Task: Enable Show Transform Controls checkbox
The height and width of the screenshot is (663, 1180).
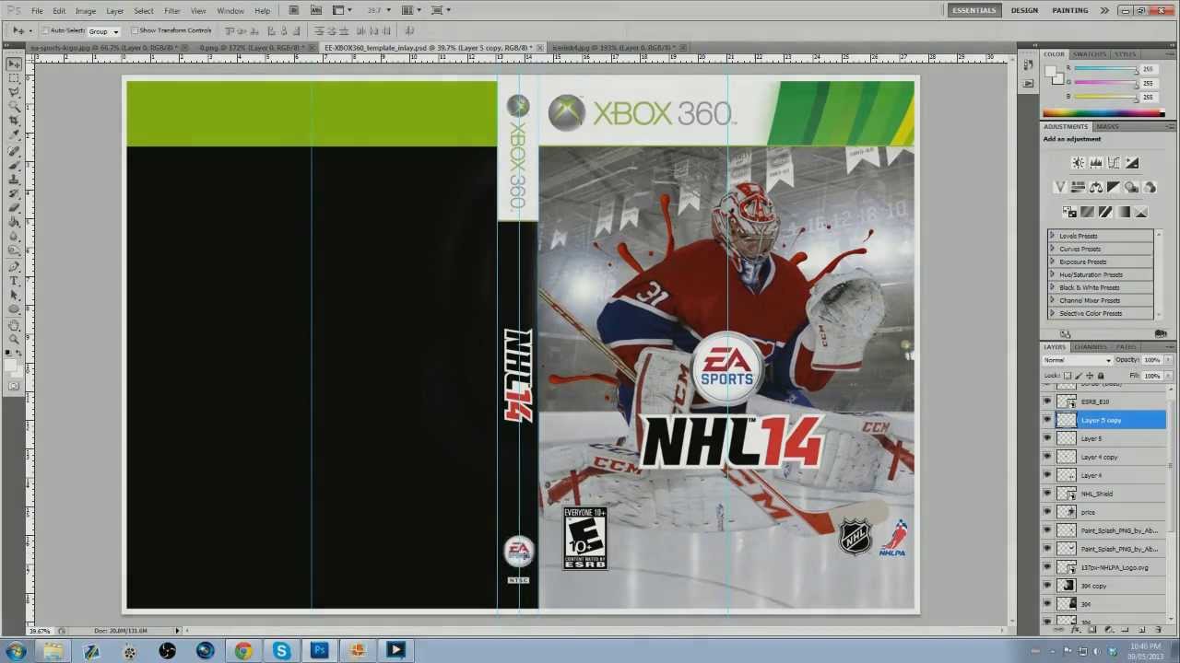Action: pyautogui.click(x=135, y=30)
